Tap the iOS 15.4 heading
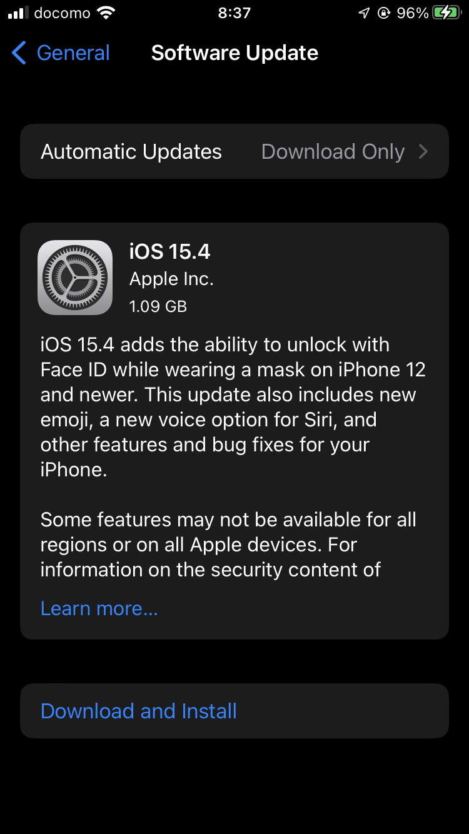This screenshot has width=469, height=834. [169, 251]
